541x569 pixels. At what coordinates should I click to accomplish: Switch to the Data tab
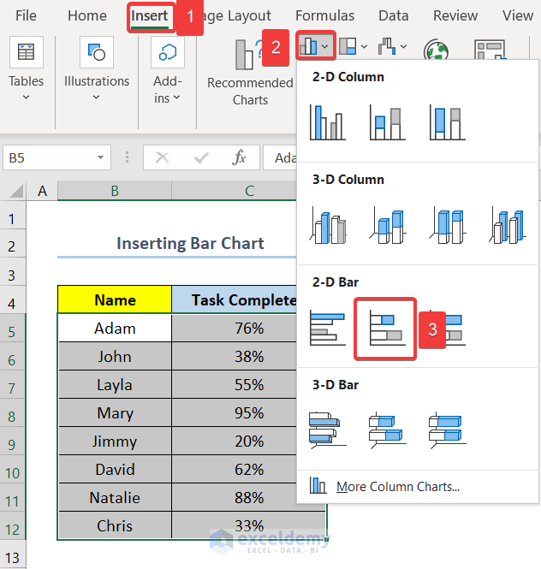(x=393, y=15)
